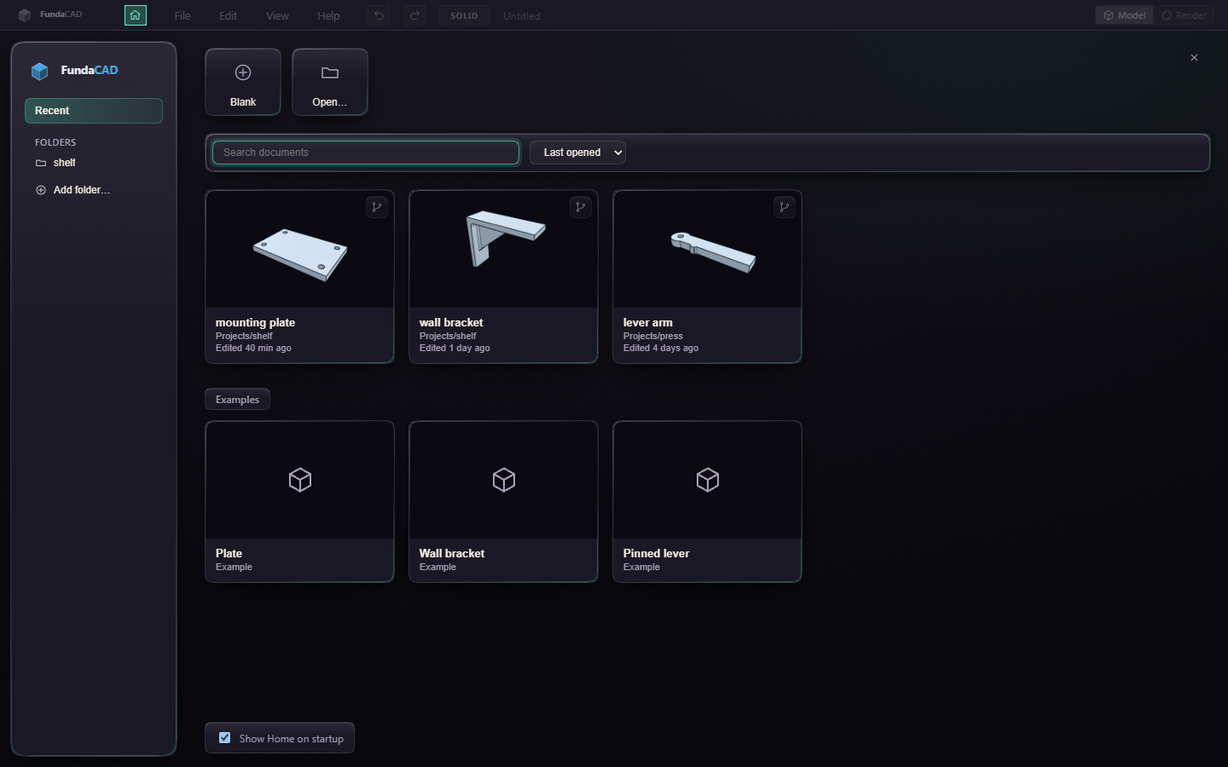Screen dimensions: 1228x767
Task: Open the Pinned lever example
Action: 707,502
